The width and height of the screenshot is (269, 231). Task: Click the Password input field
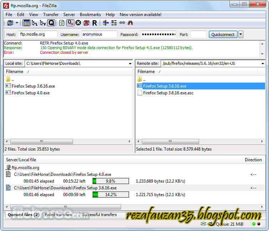159,34
